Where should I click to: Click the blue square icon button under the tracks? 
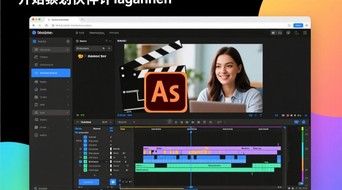pos(113,182)
